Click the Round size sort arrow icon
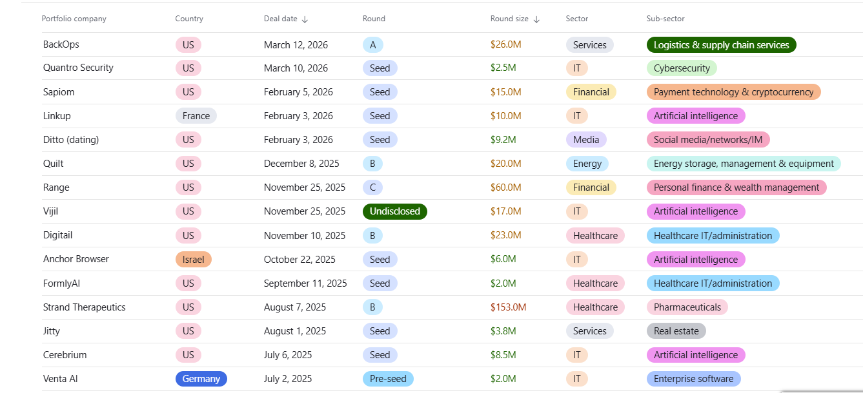The width and height of the screenshot is (863, 393). pos(536,19)
